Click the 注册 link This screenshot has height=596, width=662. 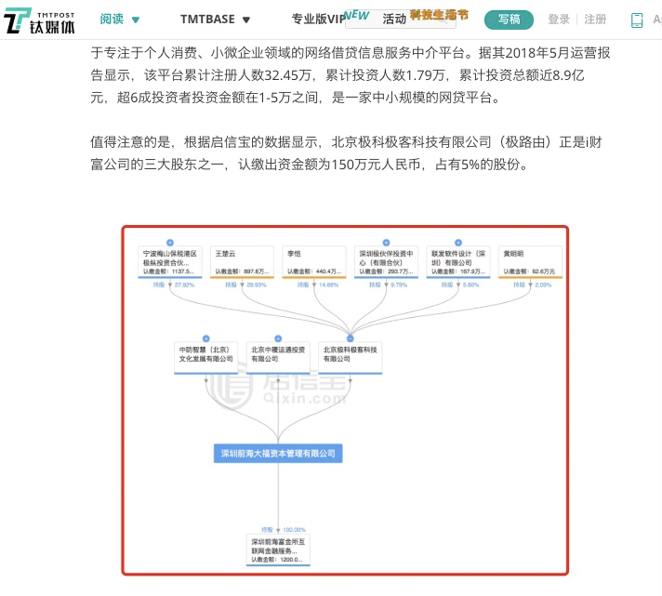point(595,20)
